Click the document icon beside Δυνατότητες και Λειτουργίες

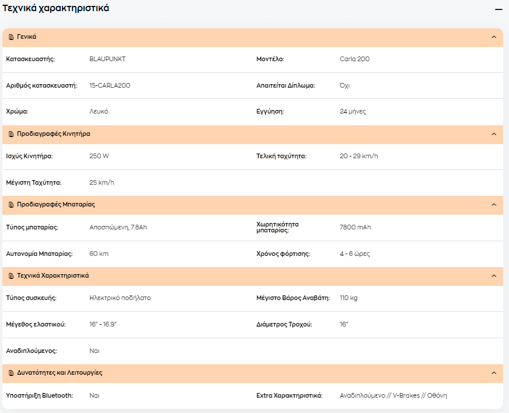coord(11,373)
